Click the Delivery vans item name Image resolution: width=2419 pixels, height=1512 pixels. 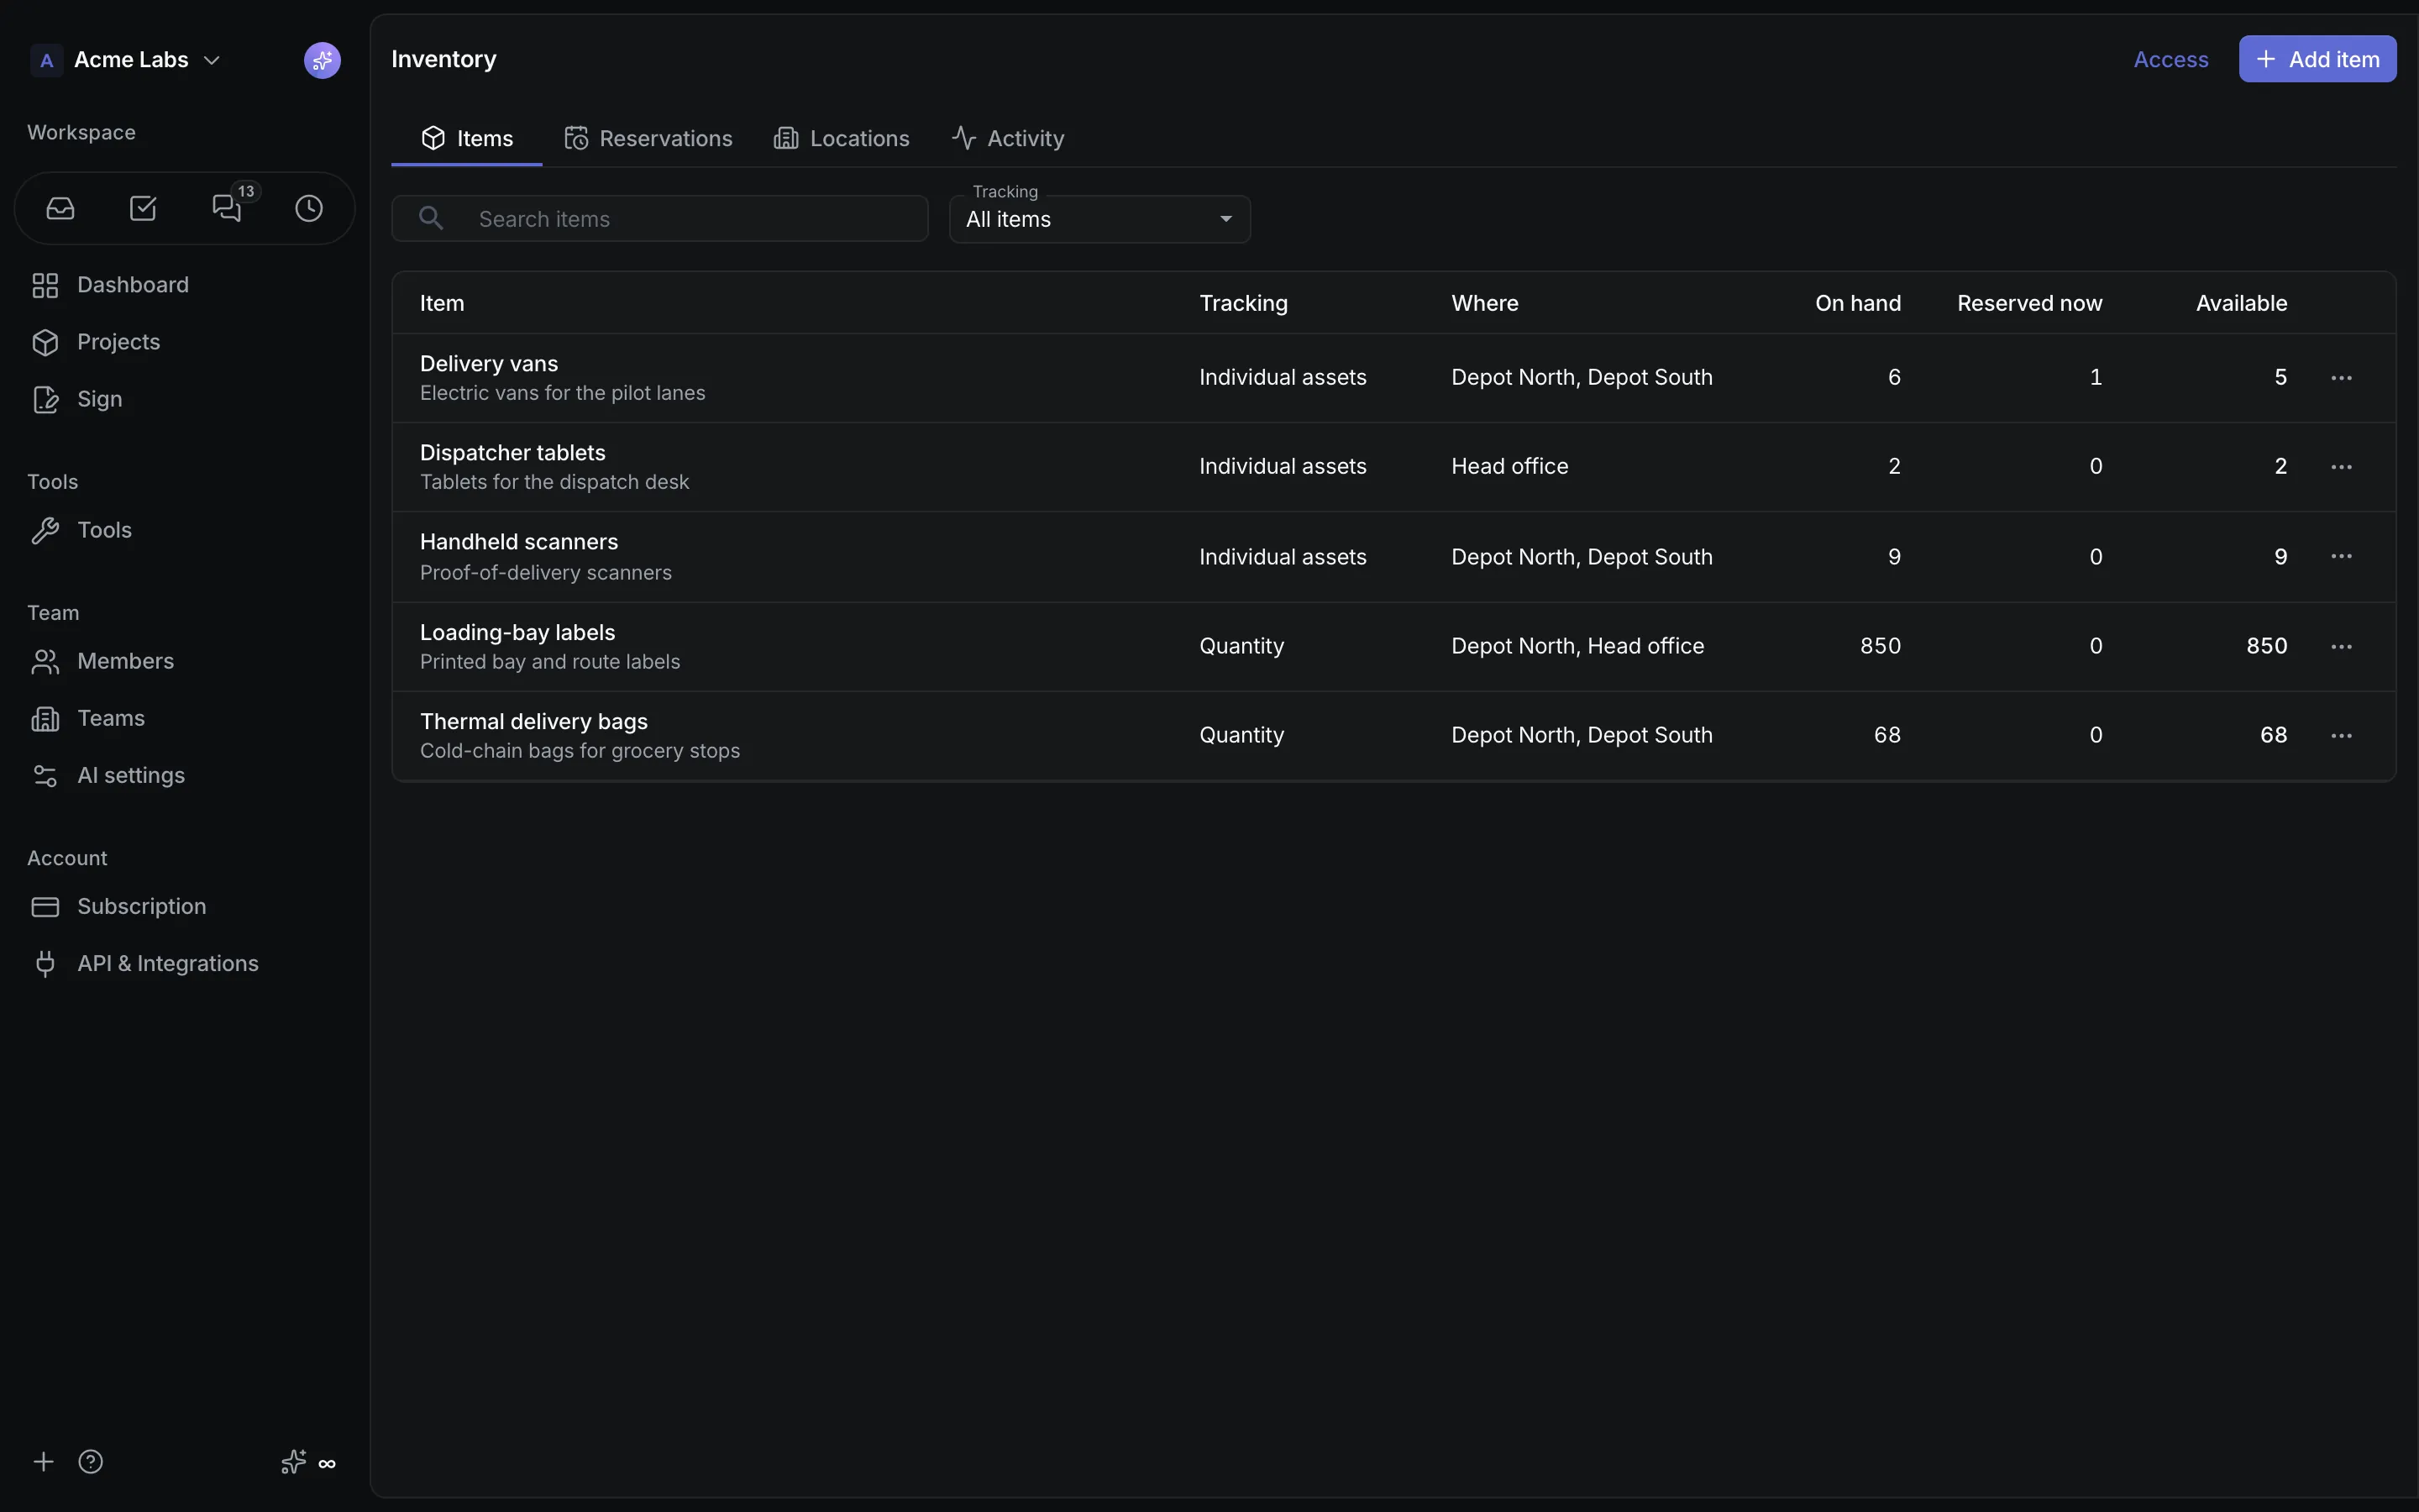(489, 364)
